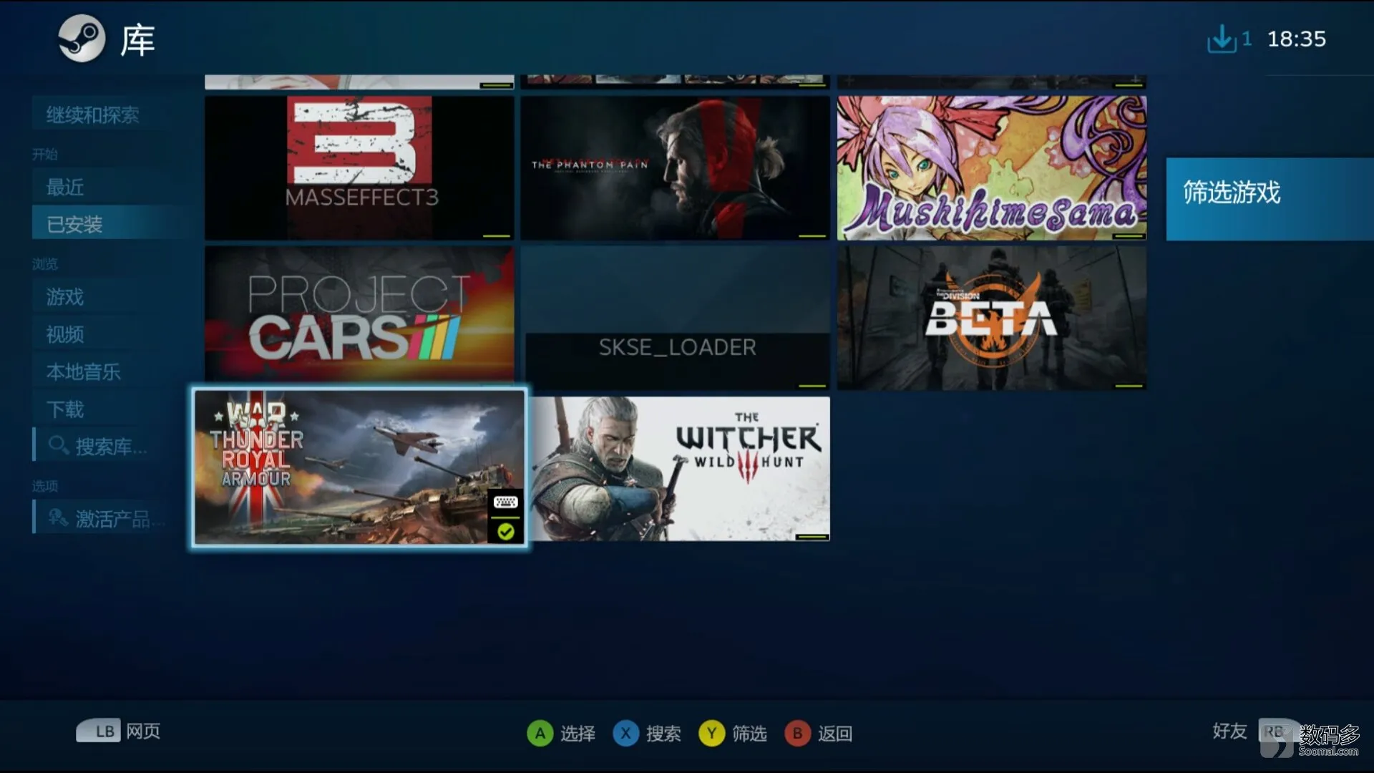Click the magnifier icon beside 搜索库
The image size is (1374, 773).
click(x=59, y=445)
